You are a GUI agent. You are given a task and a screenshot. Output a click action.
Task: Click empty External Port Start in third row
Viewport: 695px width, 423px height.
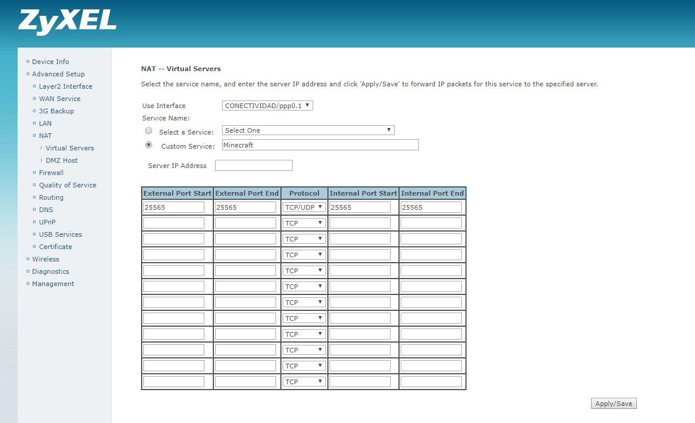pos(174,239)
